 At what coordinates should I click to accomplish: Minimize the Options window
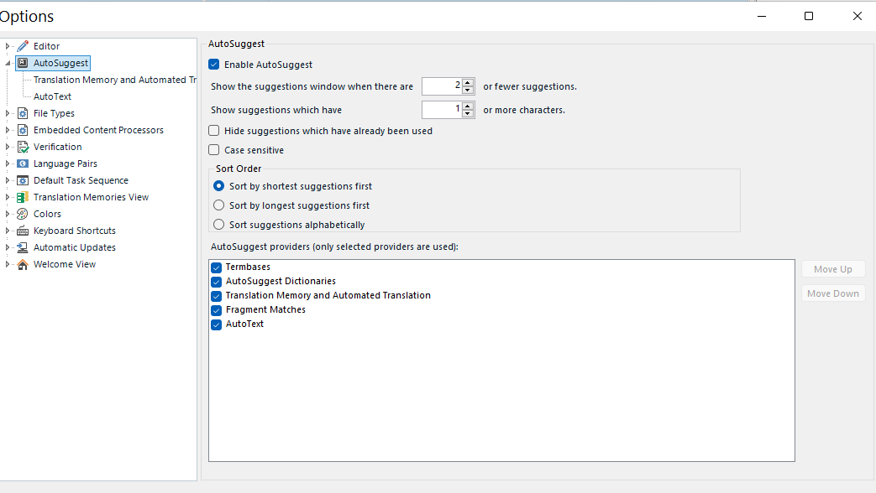[x=762, y=16]
